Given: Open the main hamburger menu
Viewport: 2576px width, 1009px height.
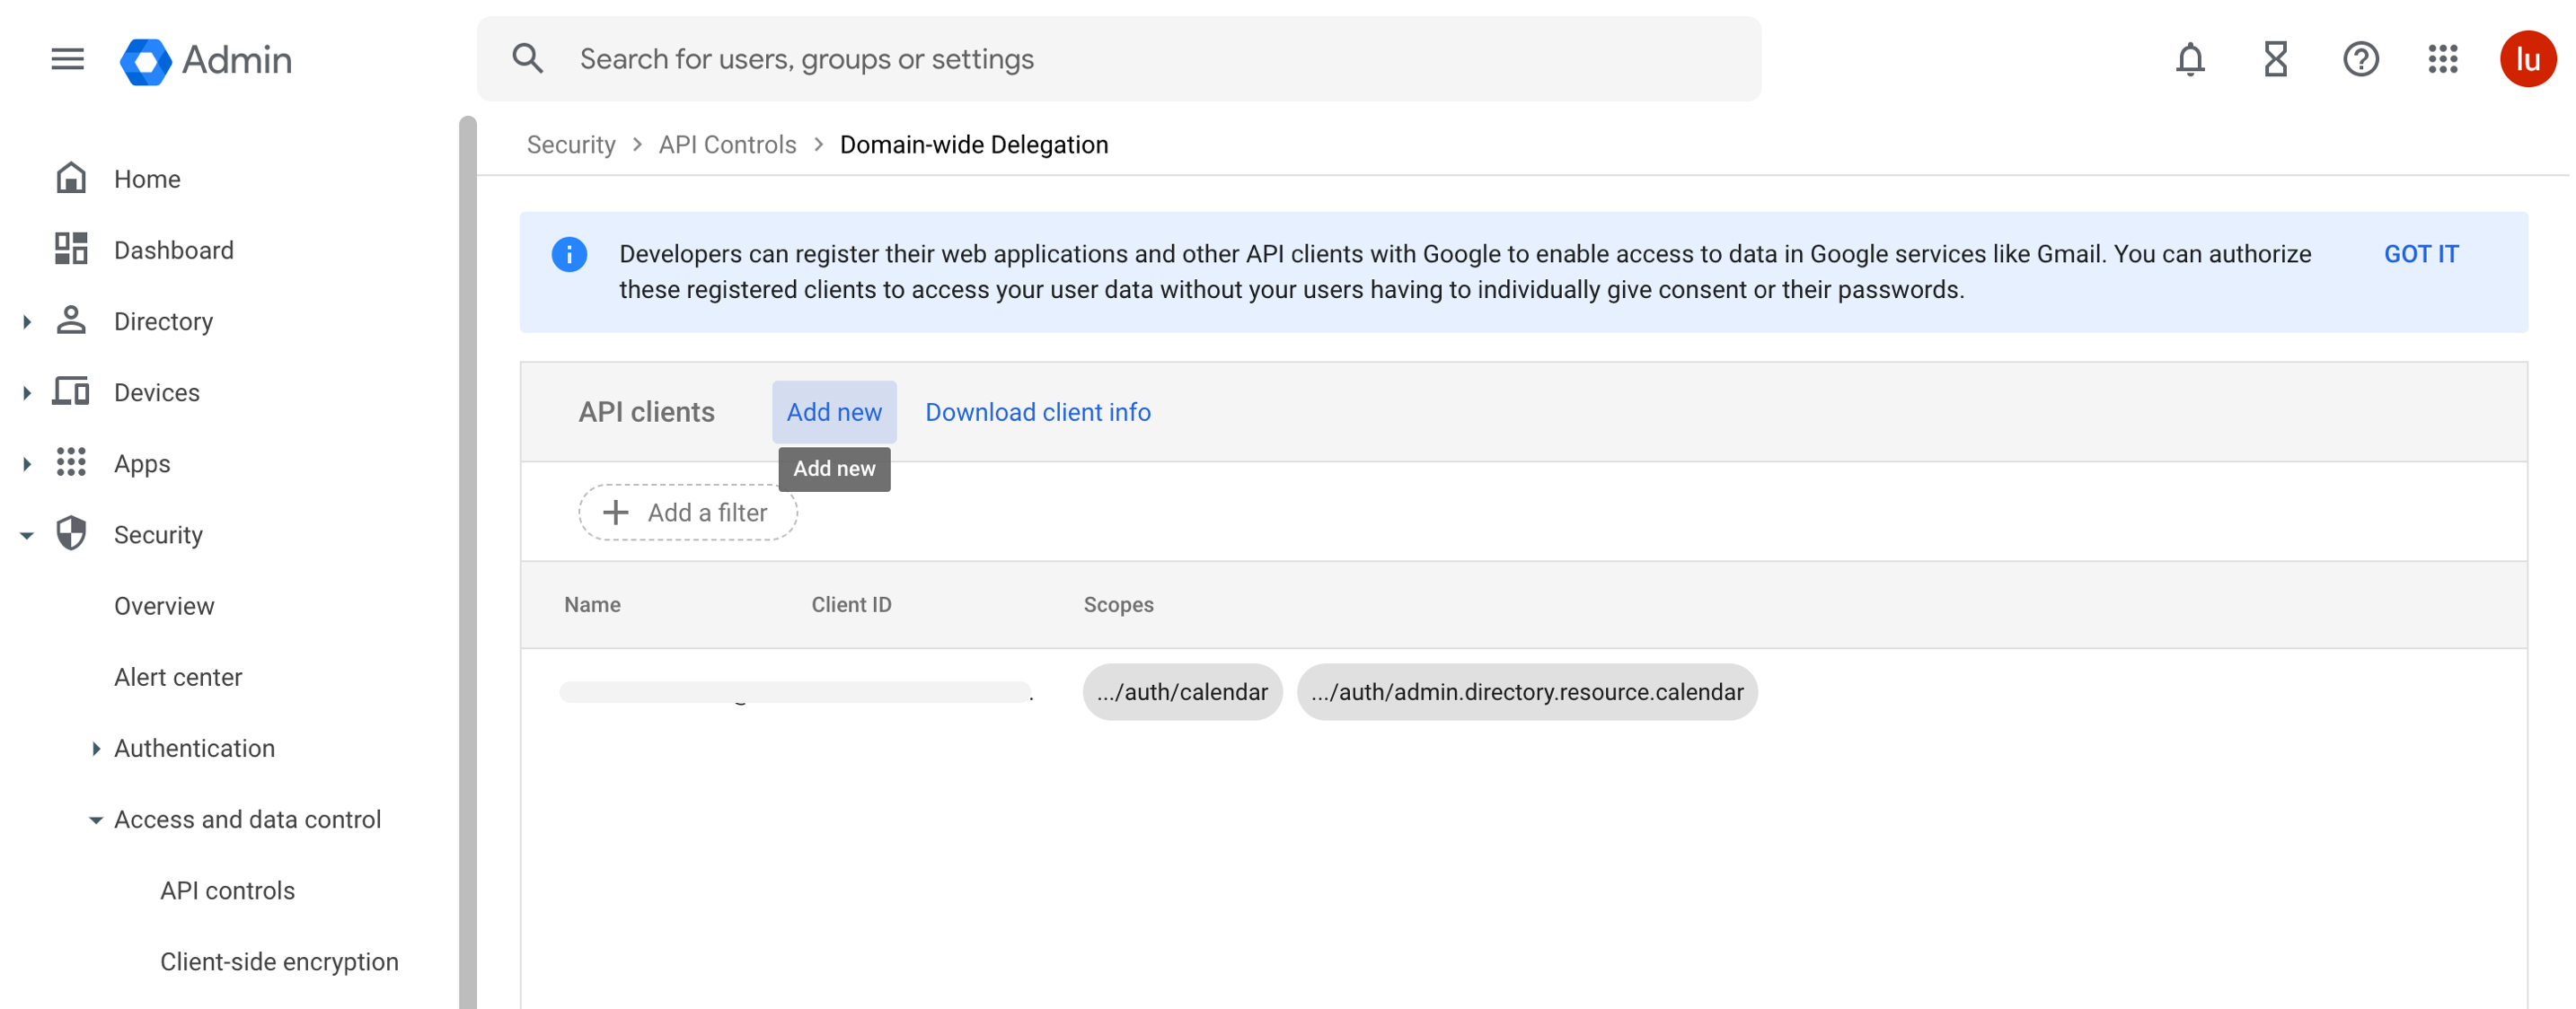Looking at the screenshot, I should pos(67,60).
